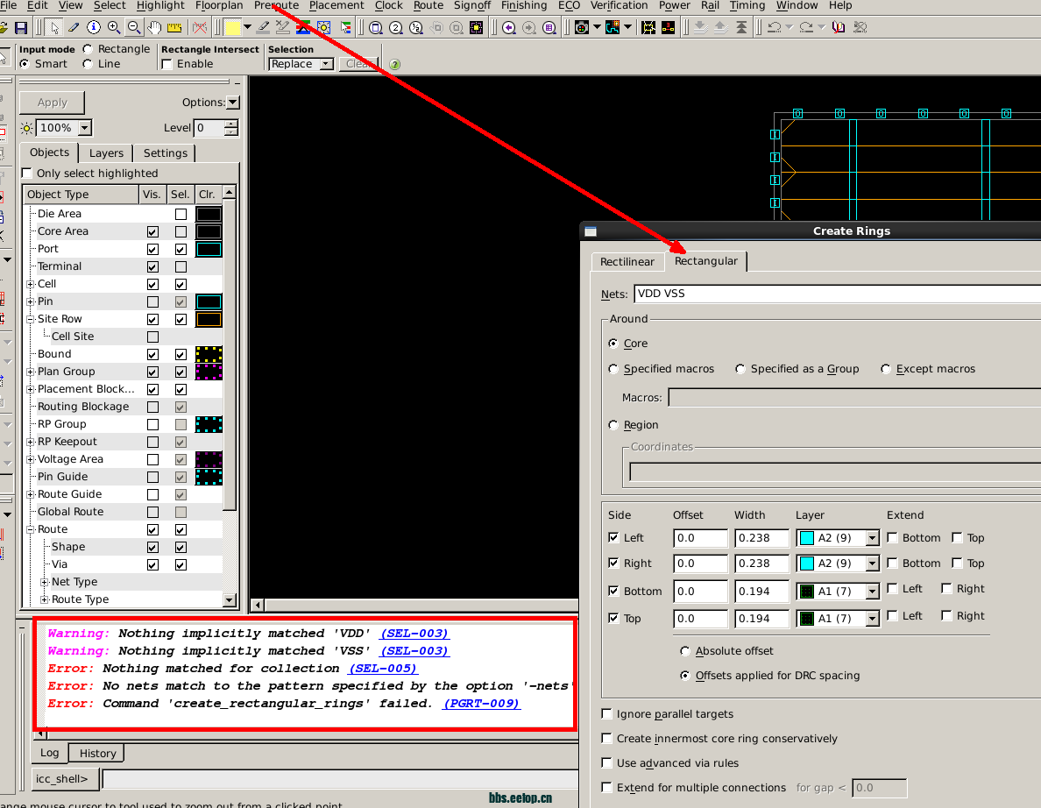Open the Left side layer A2 (9) dropdown
This screenshot has height=808, width=1041.
[873, 538]
